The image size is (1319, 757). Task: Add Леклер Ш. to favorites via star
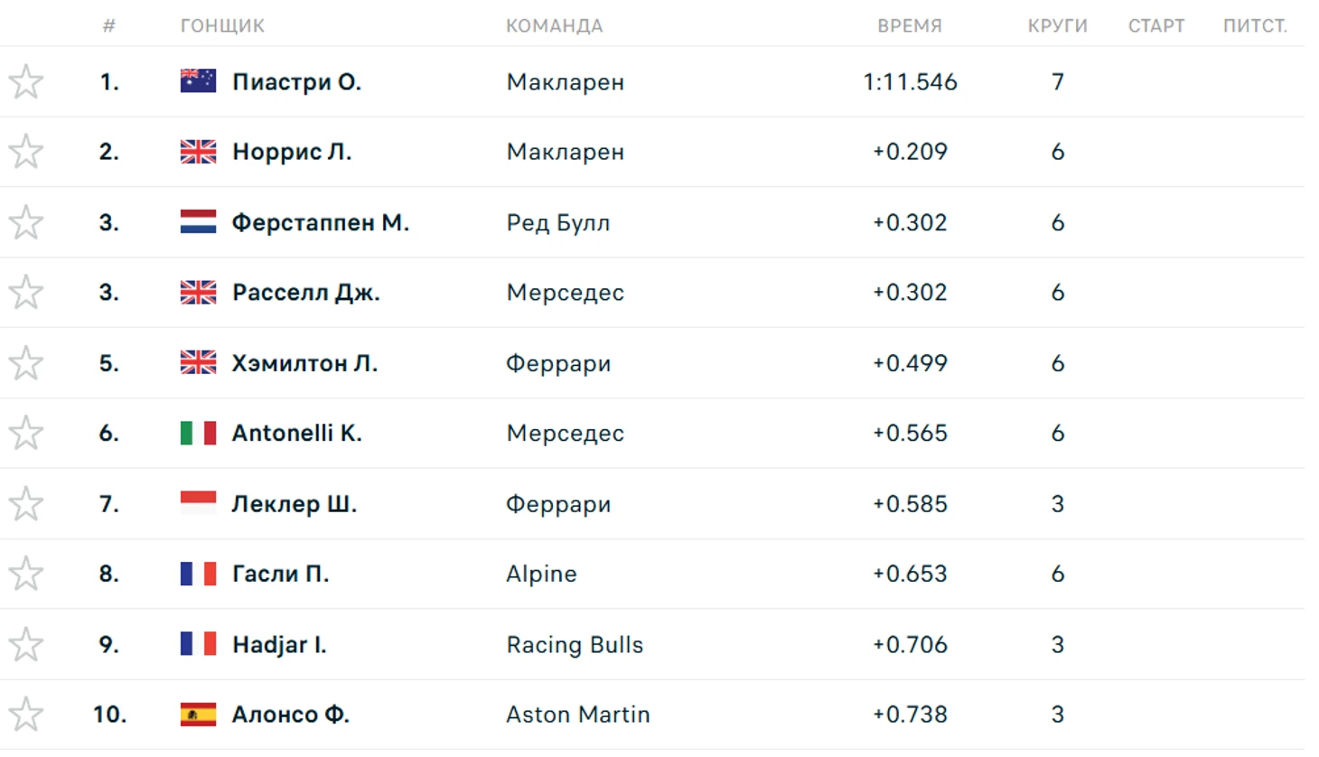point(26,503)
